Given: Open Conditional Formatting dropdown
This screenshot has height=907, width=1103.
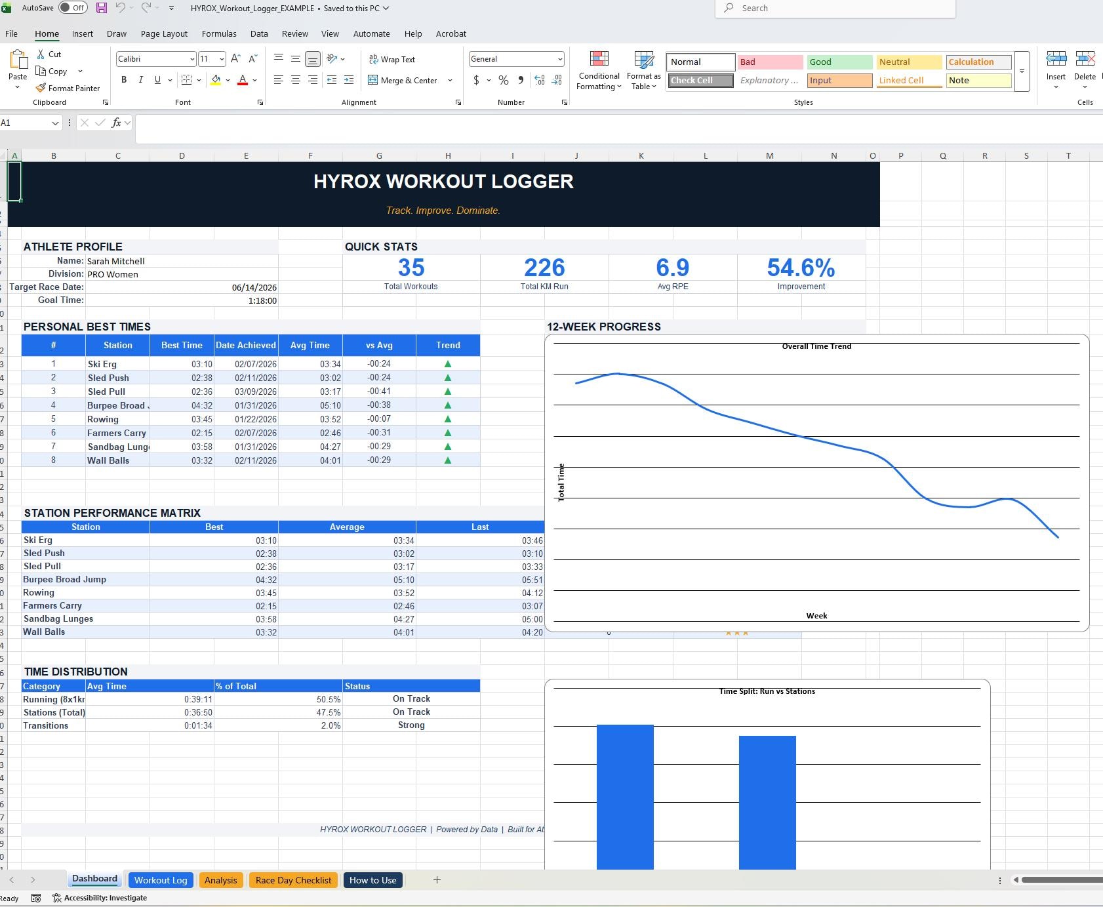Looking at the screenshot, I should click(599, 71).
